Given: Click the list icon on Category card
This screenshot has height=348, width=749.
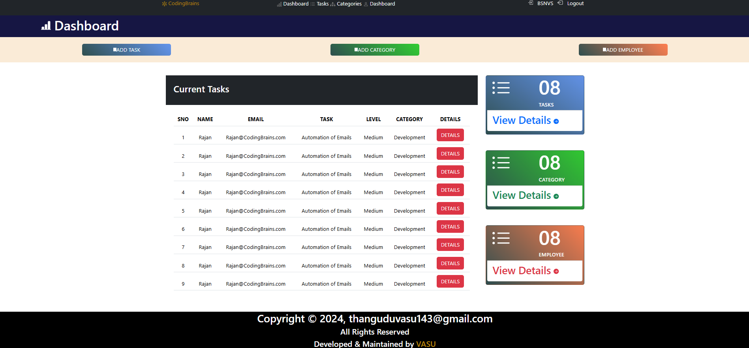Looking at the screenshot, I should (501, 163).
